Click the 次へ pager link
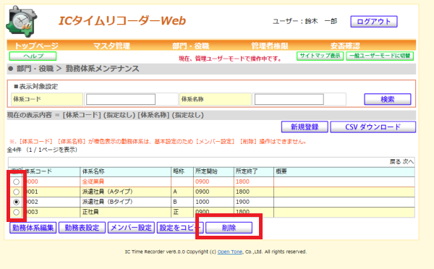 (x=408, y=162)
